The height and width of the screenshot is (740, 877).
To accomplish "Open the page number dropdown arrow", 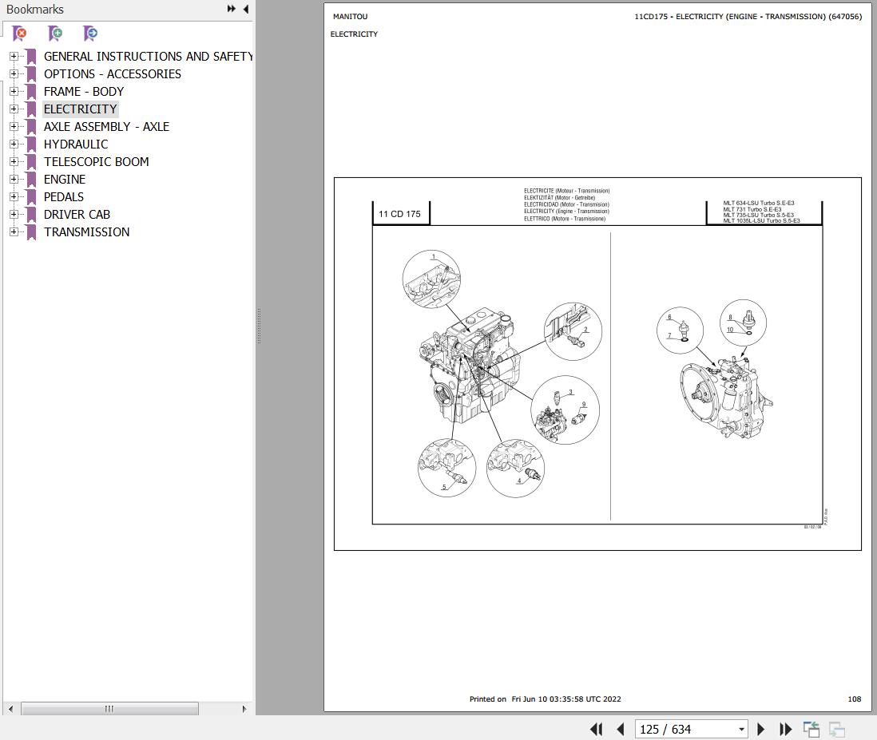I will (741, 730).
